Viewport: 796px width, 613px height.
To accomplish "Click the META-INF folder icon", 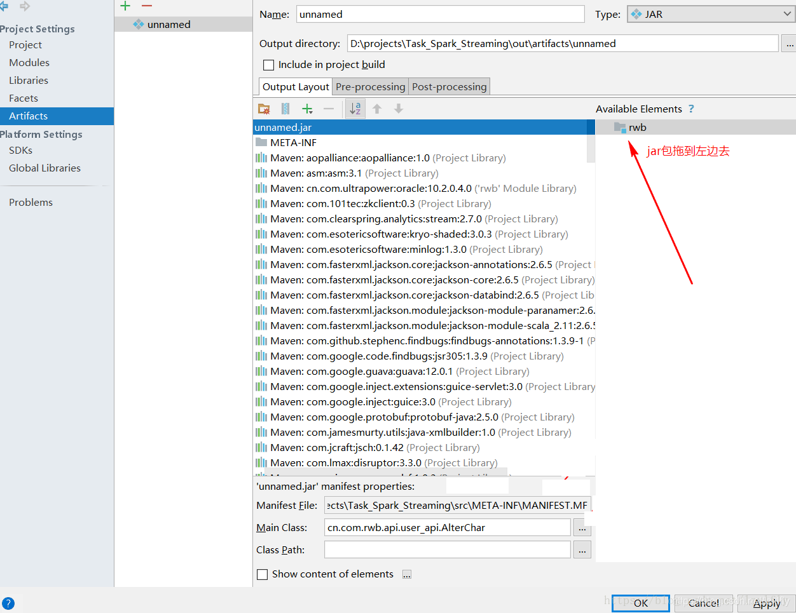I will point(261,142).
